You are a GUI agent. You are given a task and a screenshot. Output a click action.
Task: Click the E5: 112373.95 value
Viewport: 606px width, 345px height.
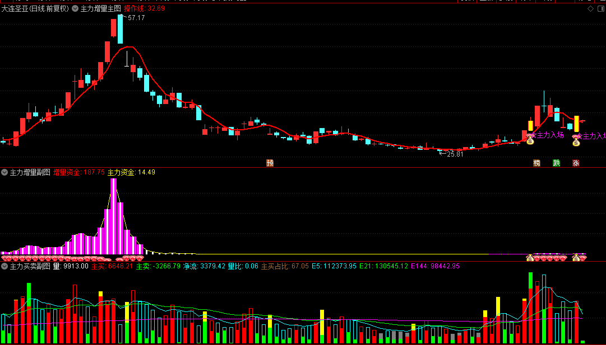(x=334, y=266)
